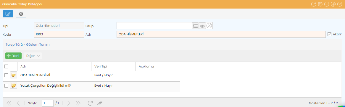Click the eye icon beside Grup field
Viewport: 345px width, 107px height.
pyautogui.click(x=202, y=26)
